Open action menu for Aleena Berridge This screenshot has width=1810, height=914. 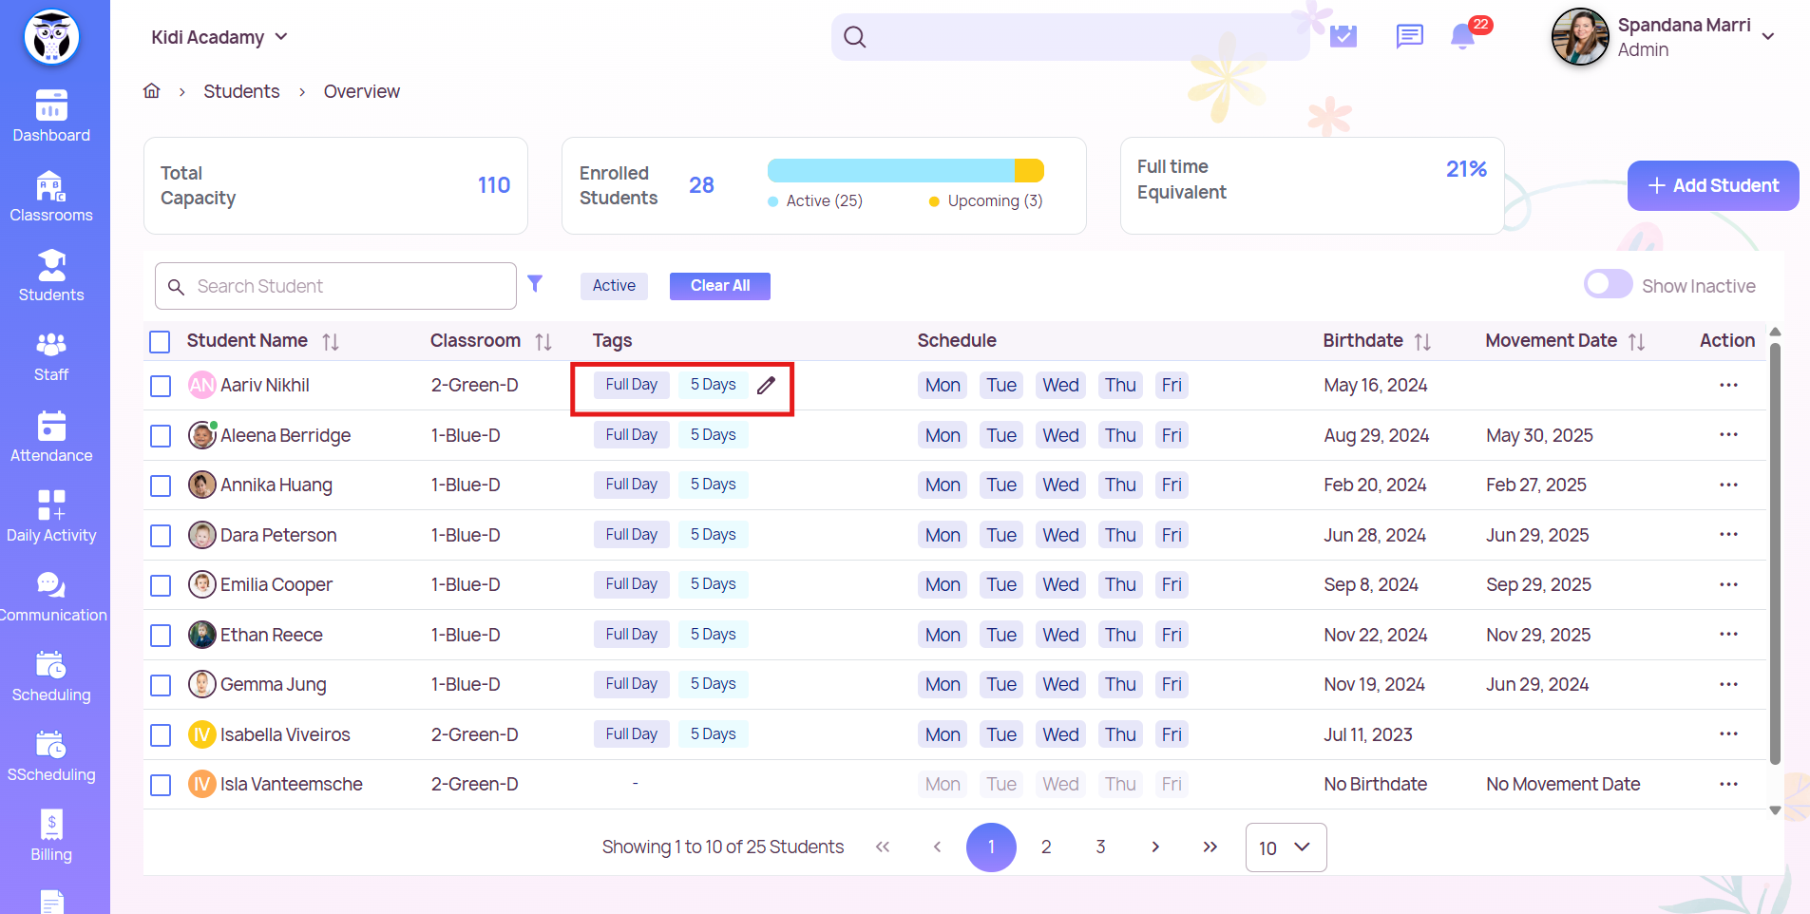pos(1727,435)
